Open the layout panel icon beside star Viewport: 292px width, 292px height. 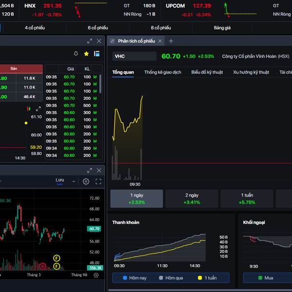97,54
